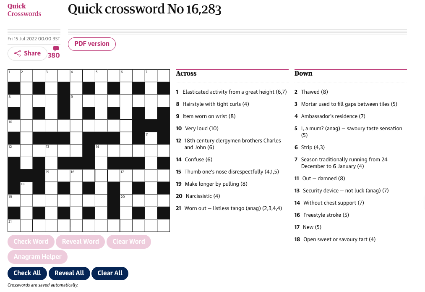Select clue 15 across Thumb one's nose

pos(228,172)
